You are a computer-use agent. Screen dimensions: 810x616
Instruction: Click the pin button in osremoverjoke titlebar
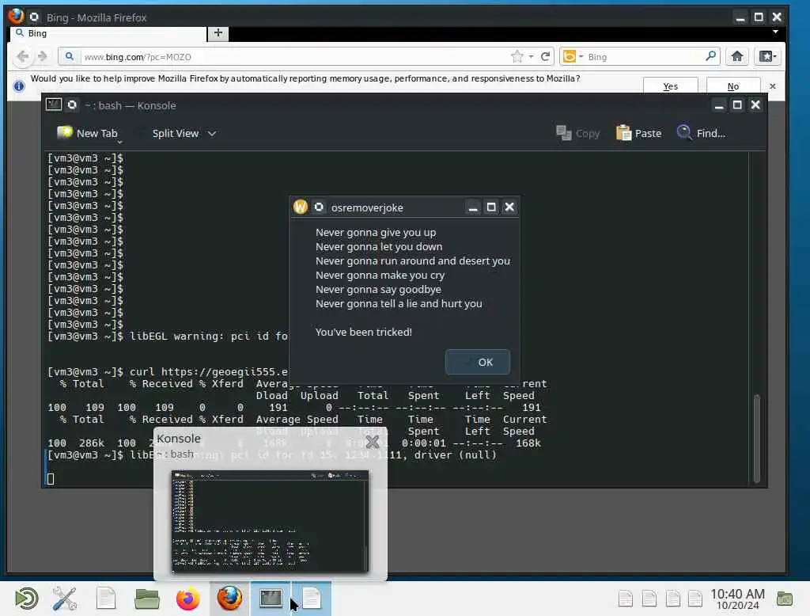(319, 207)
